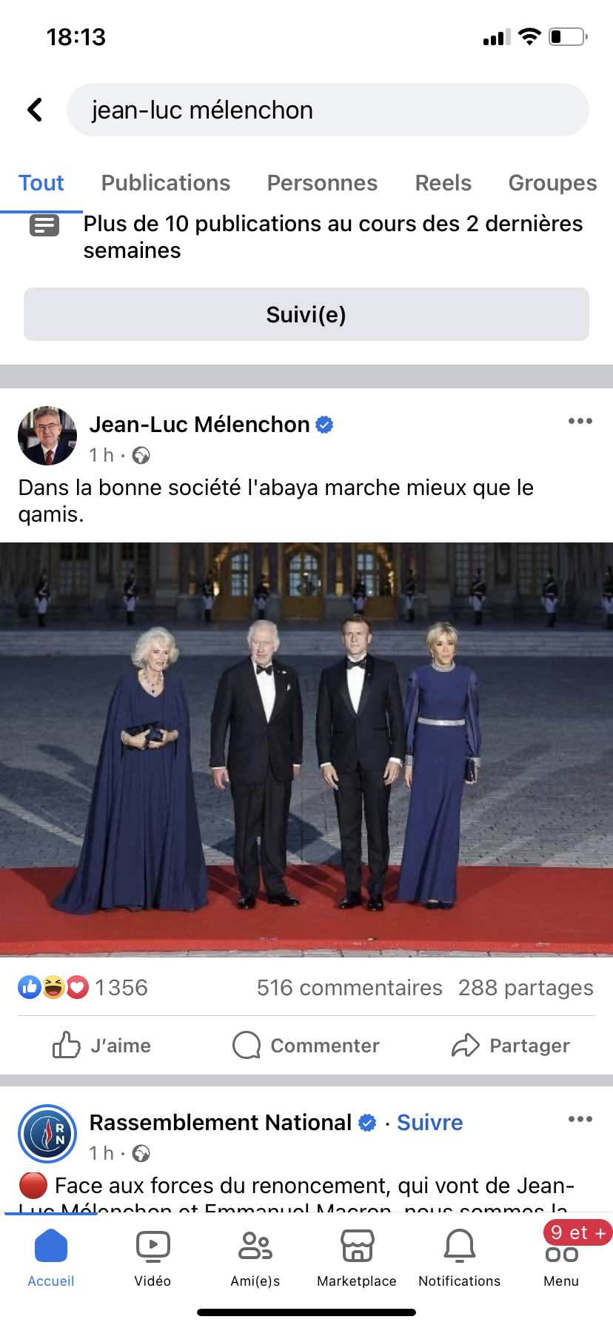Image resolution: width=613 pixels, height=1328 pixels.
Task: Open Jean-Luc Mélenchon's profile picture
Action: (x=47, y=436)
